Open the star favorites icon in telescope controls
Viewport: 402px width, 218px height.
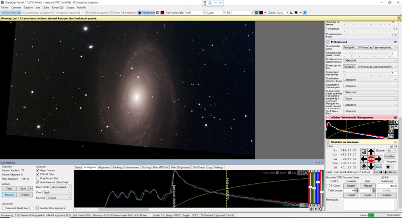click(389, 166)
